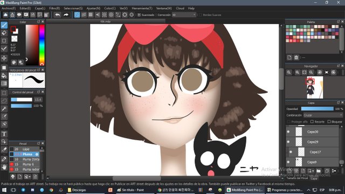Adjust the layer Opacidad slider
Viewport: 345px width, 194px height.
(x=317, y=109)
